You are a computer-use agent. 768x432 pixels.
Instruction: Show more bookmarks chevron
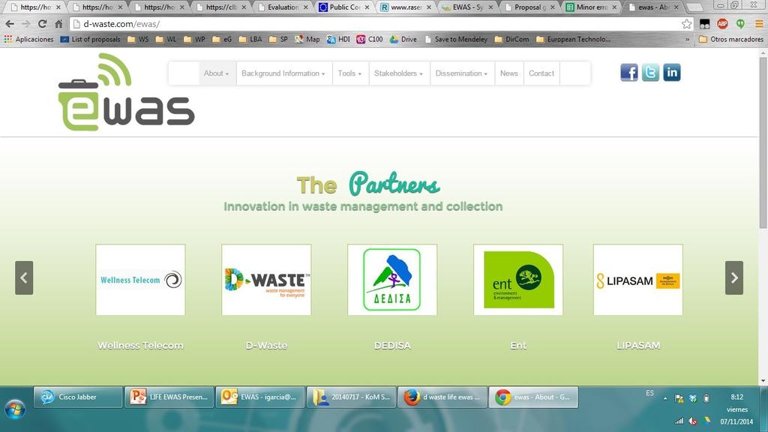(687, 39)
